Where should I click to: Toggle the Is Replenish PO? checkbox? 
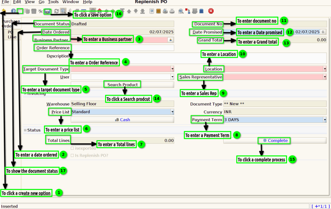[72, 155]
